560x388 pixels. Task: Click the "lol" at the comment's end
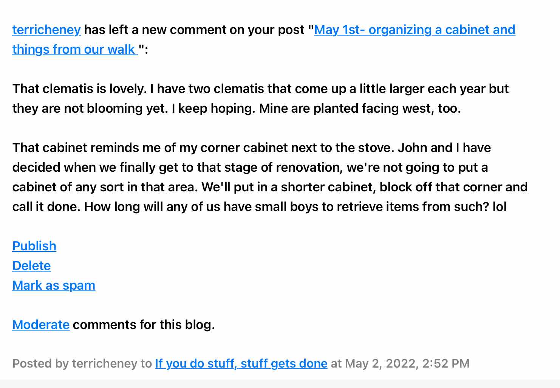click(x=499, y=207)
